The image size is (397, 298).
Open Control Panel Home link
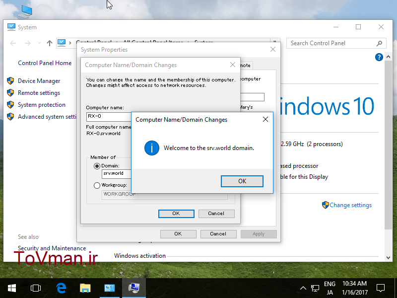click(45, 63)
